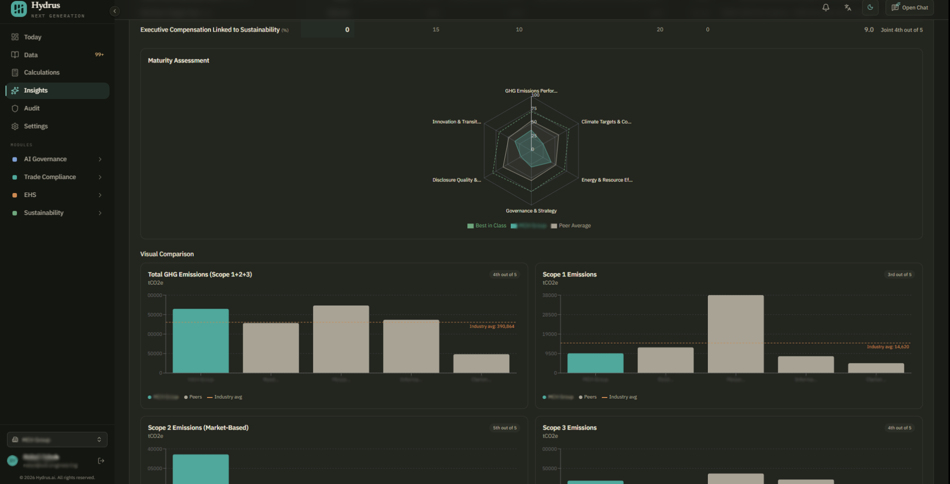Click the user avatar in the sidebar footer
The image size is (950, 484).
pos(13,460)
